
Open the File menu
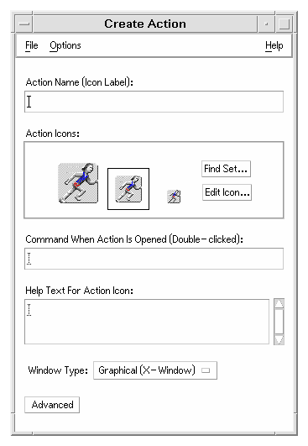pyautogui.click(x=32, y=45)
